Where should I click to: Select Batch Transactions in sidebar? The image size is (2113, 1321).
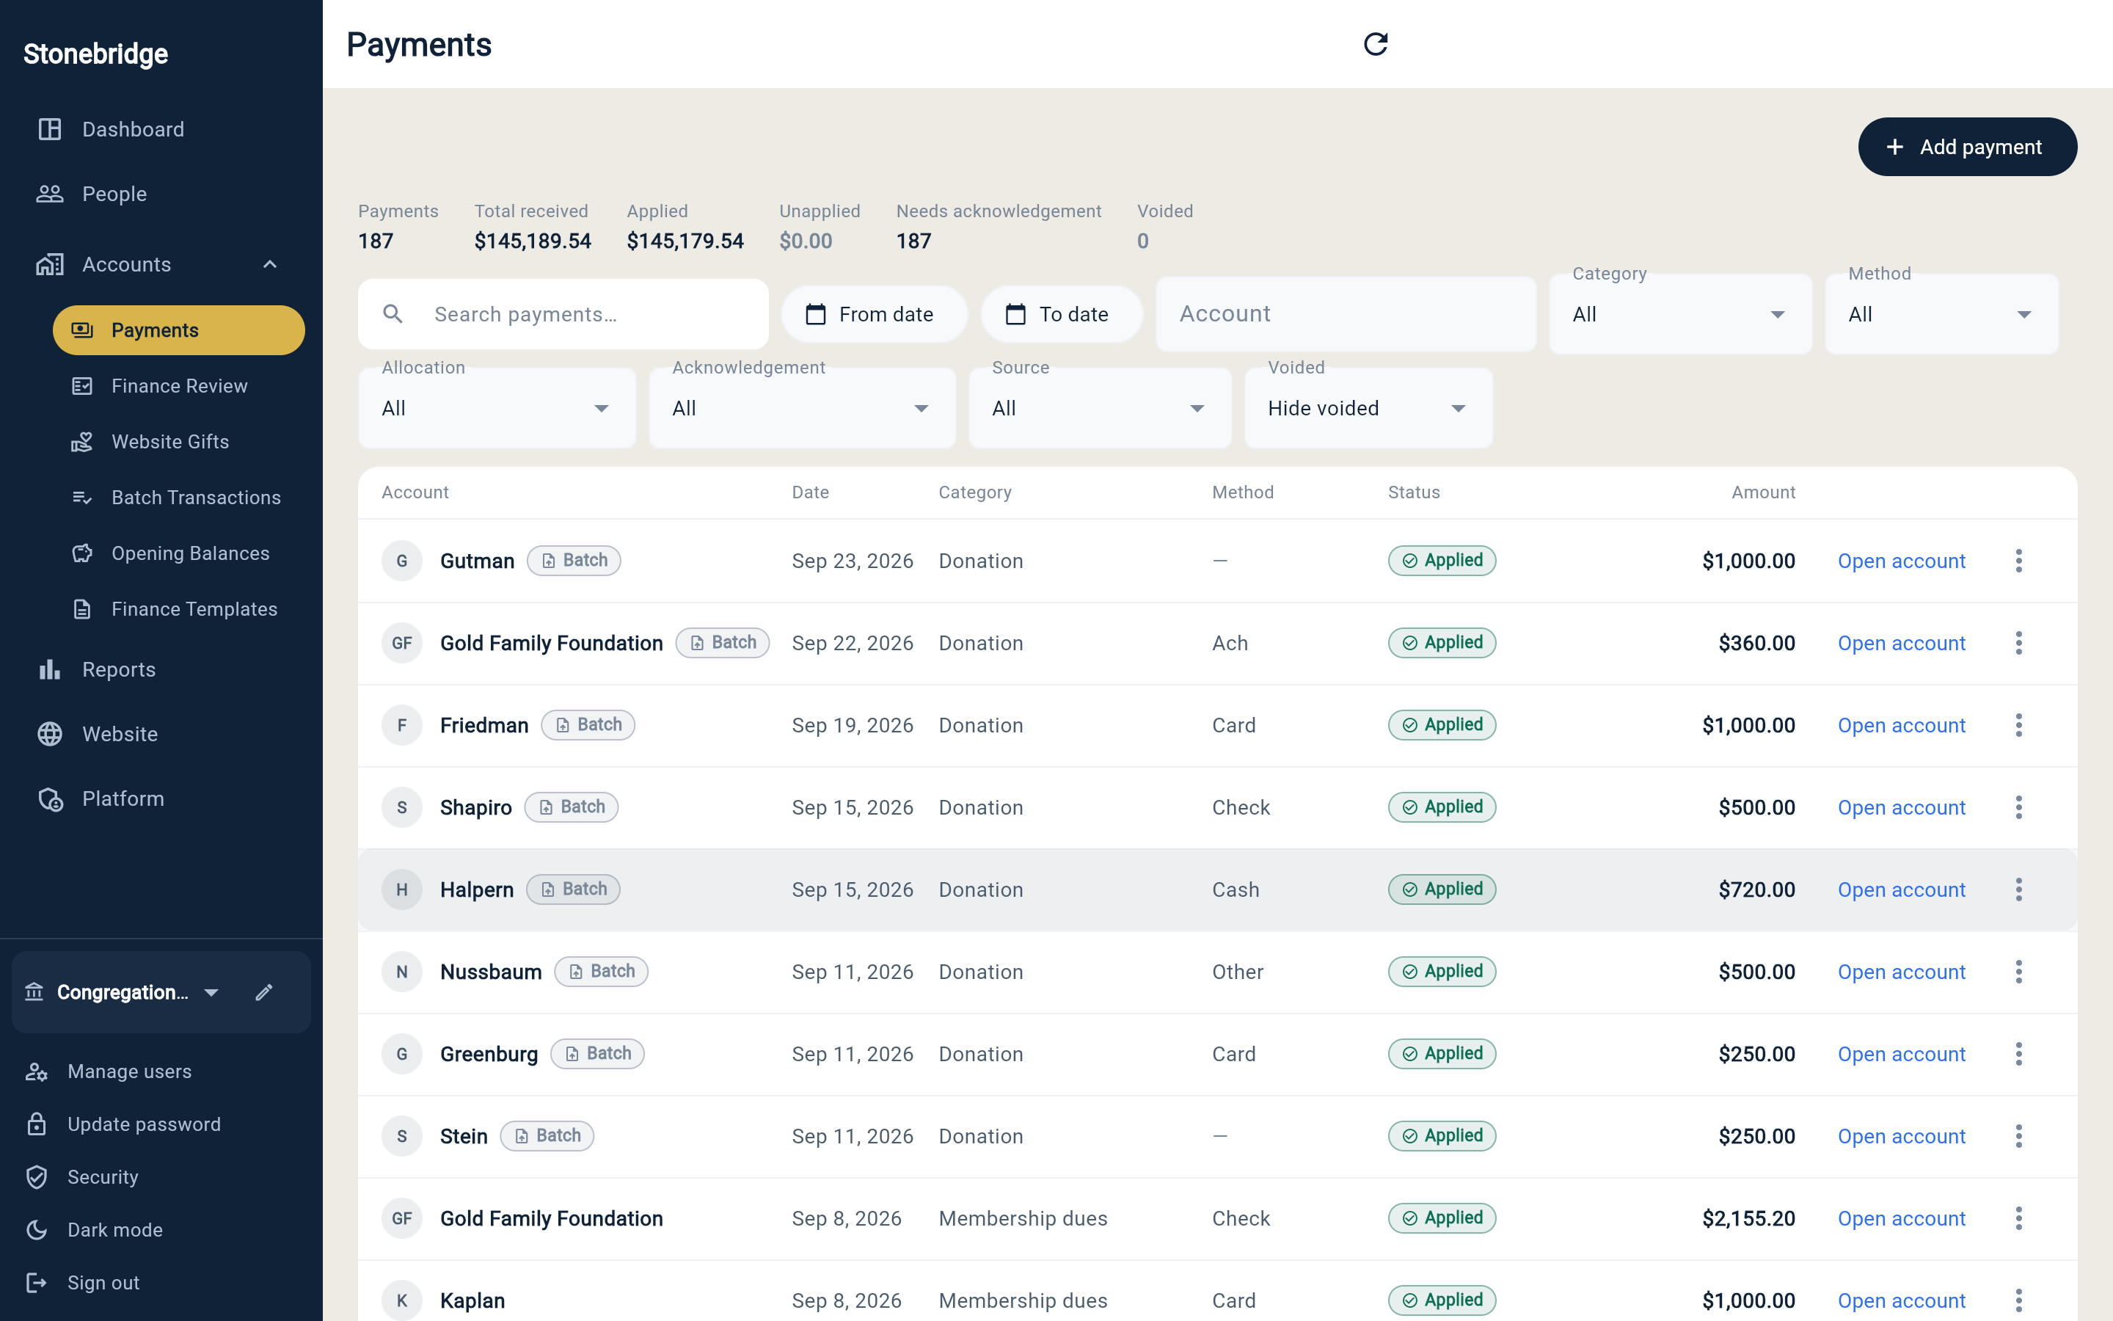coord(178,498)
